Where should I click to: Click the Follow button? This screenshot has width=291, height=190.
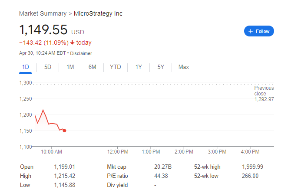pyautogui.click(x=259, y=31)
